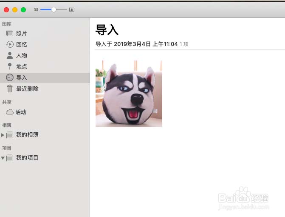Enter full screen with green button
Screen dimensions: 285x217
pos(23,10)
